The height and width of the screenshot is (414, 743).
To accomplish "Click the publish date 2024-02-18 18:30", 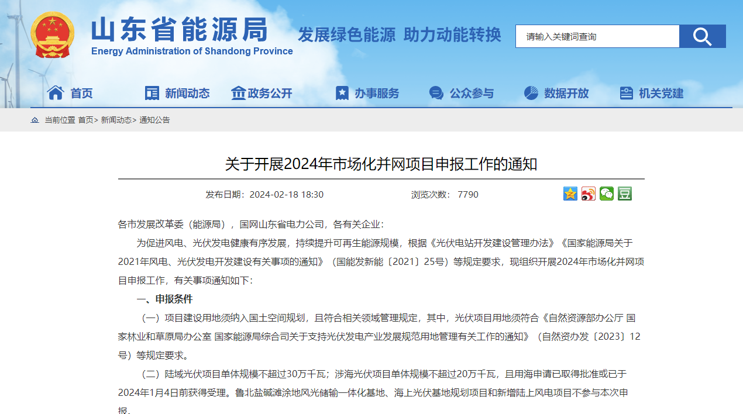I will tap(286, 194).
